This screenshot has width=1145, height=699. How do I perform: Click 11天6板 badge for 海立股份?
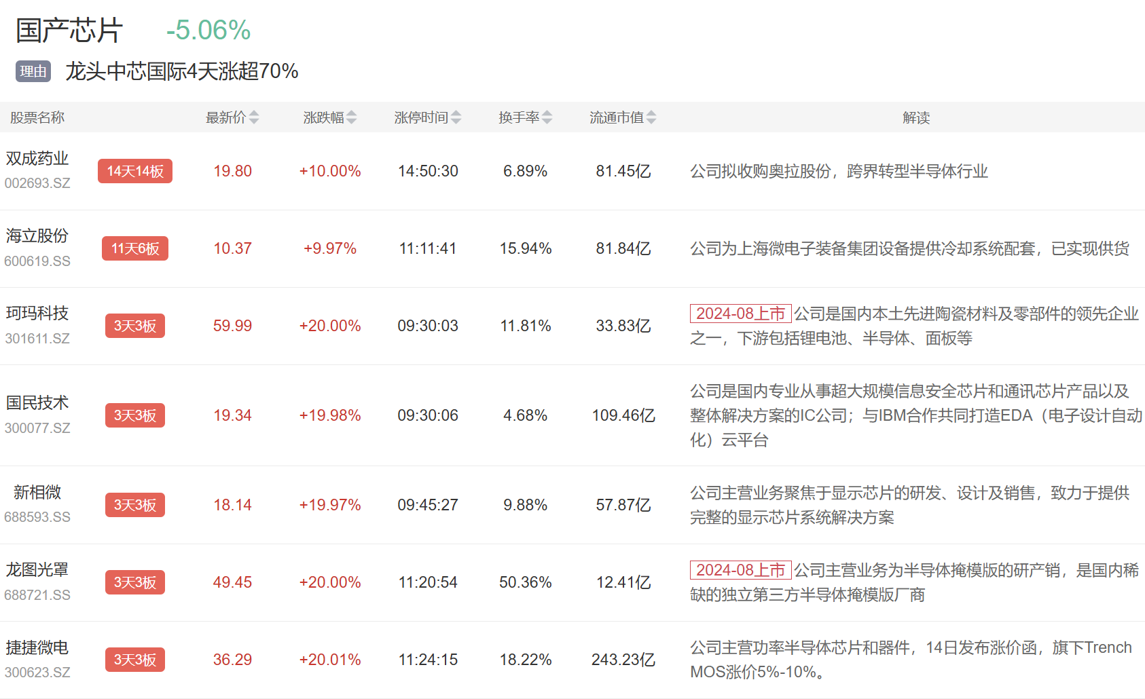coord(135,248)
